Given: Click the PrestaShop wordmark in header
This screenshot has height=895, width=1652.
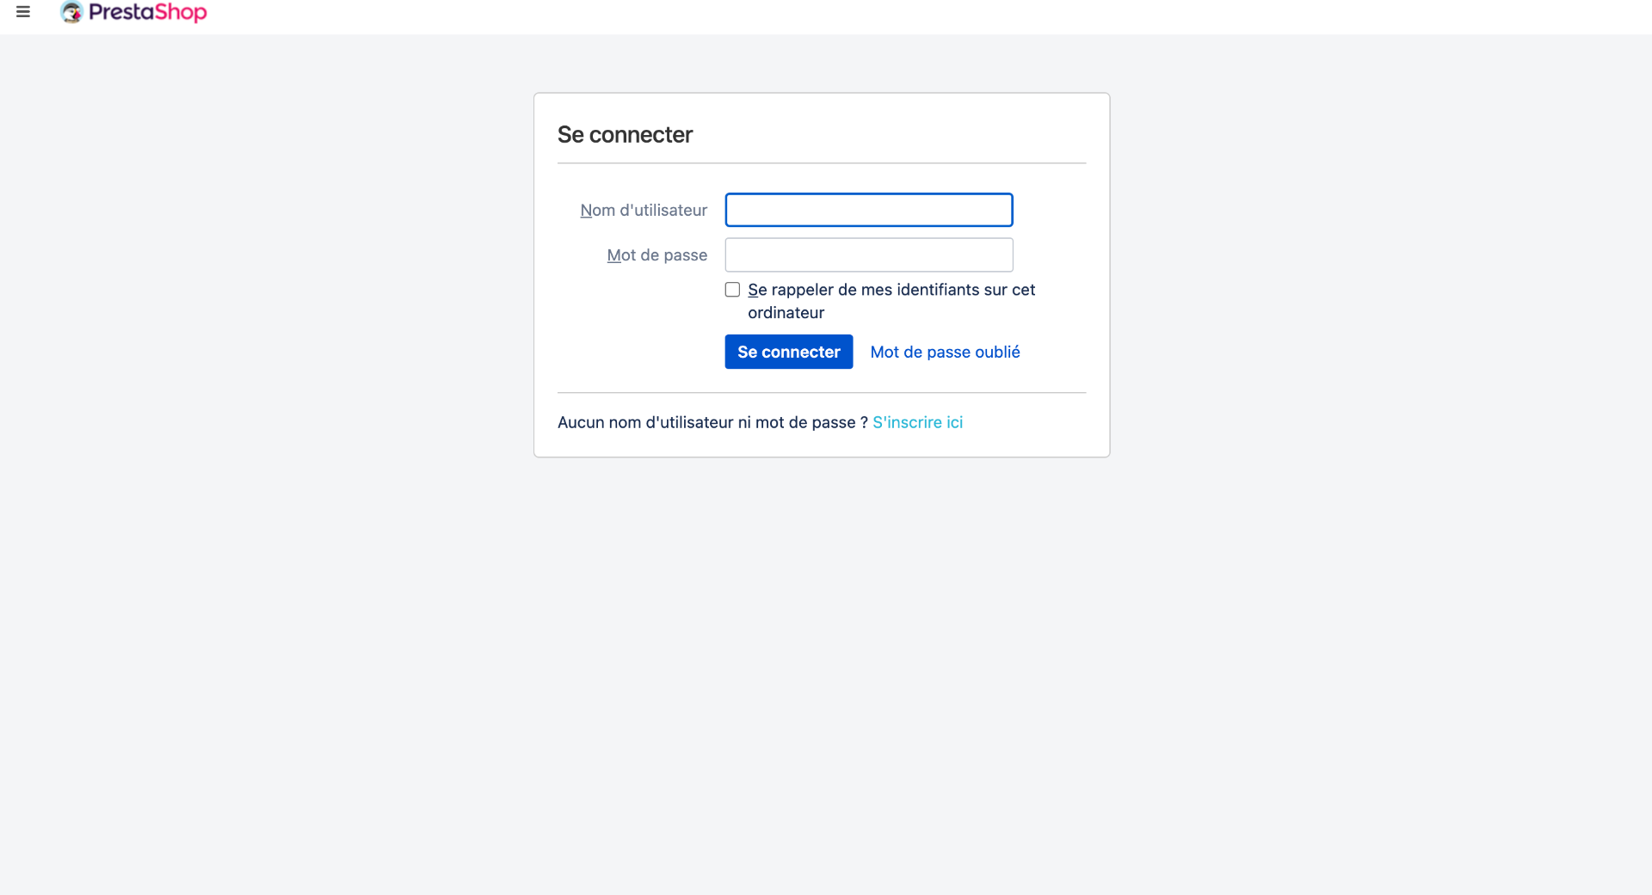Looking at the screenshot, I should click(x=148, y=12).
